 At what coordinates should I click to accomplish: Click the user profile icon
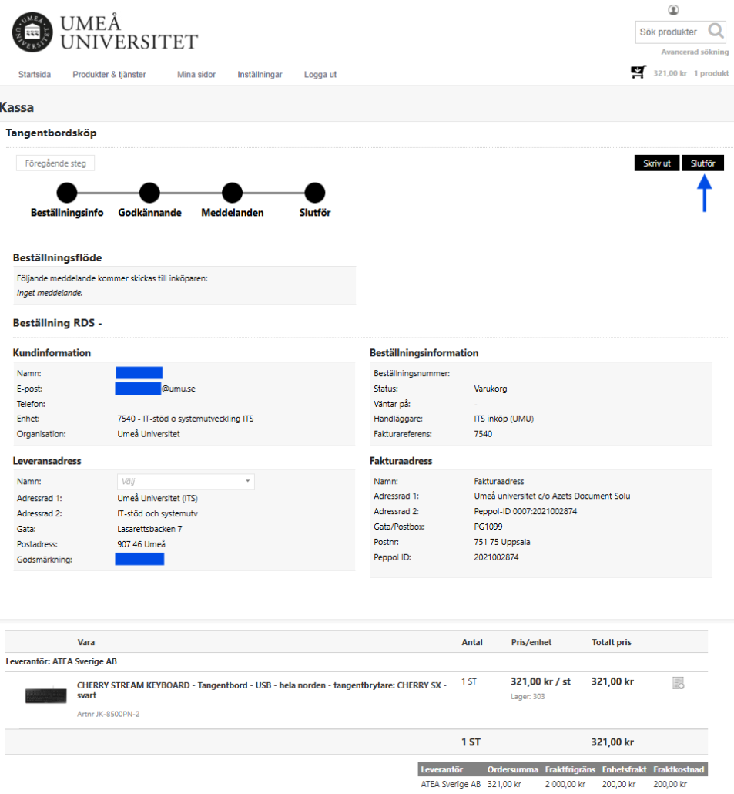674,10
